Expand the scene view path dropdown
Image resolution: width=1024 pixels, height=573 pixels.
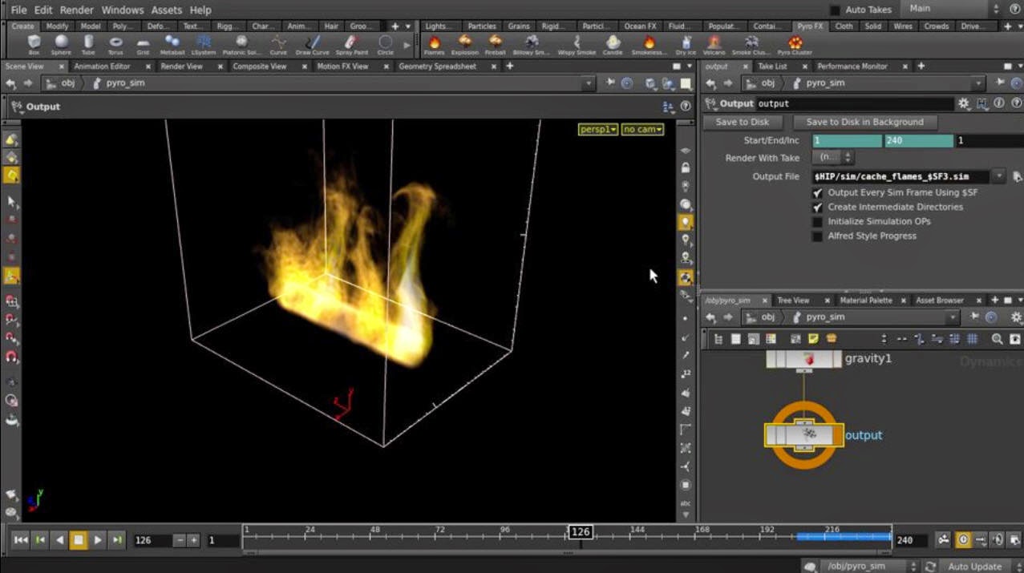pyautogui.click(x=589, y=83)
